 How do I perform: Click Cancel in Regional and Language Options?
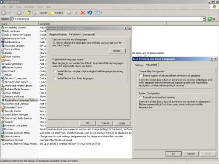click(x=105, y=123)
